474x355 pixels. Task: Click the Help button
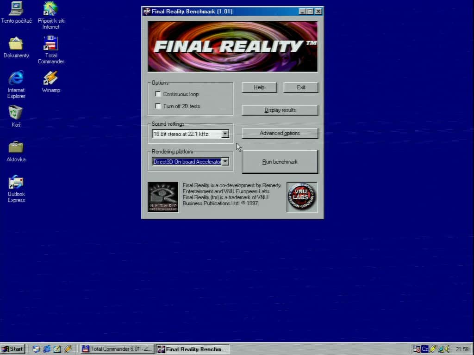pyautogui.click(x=259, y=87)
